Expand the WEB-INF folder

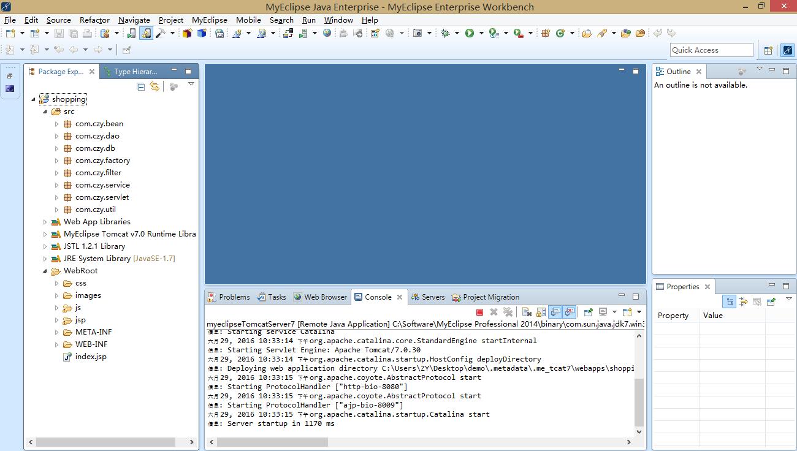[x=56, y=344]
